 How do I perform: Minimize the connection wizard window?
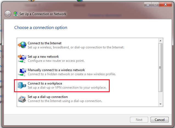(x=148, y=4)
